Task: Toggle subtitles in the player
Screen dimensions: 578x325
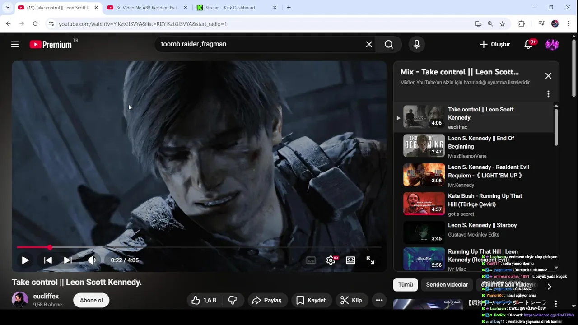Action: click(x=311, y=260)
